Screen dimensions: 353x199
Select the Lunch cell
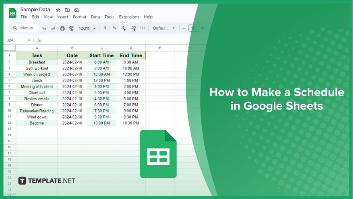tap(37, 80)
